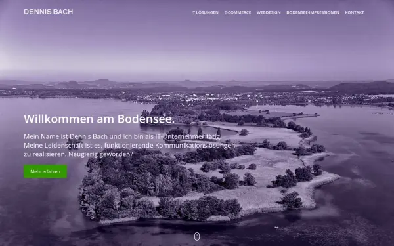Select Webdesign in the navigation

click(269, 12)
